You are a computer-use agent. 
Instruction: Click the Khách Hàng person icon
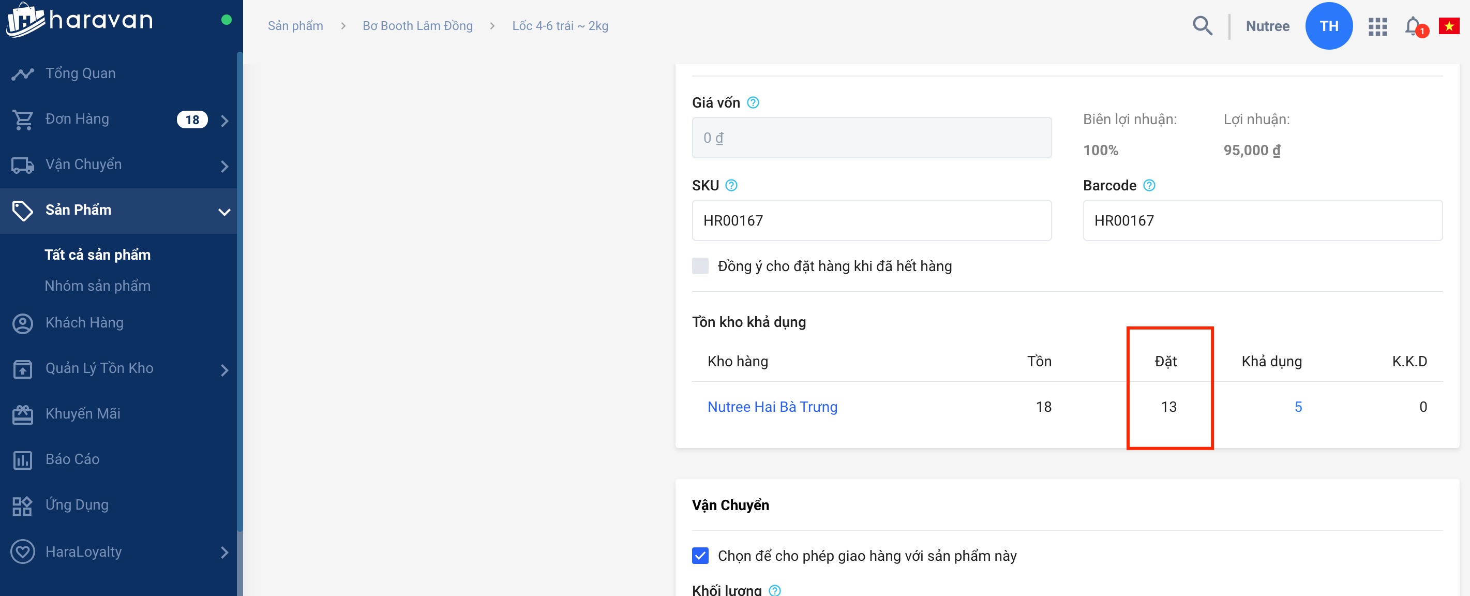(23, 324)
